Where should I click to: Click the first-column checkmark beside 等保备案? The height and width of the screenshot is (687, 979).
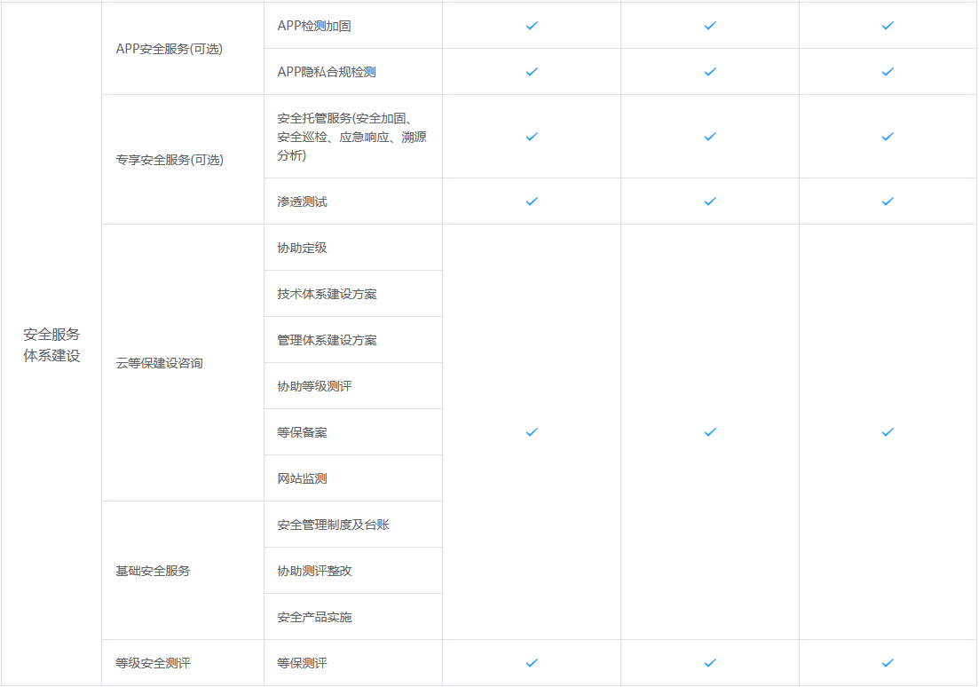(x=532, y=432)
